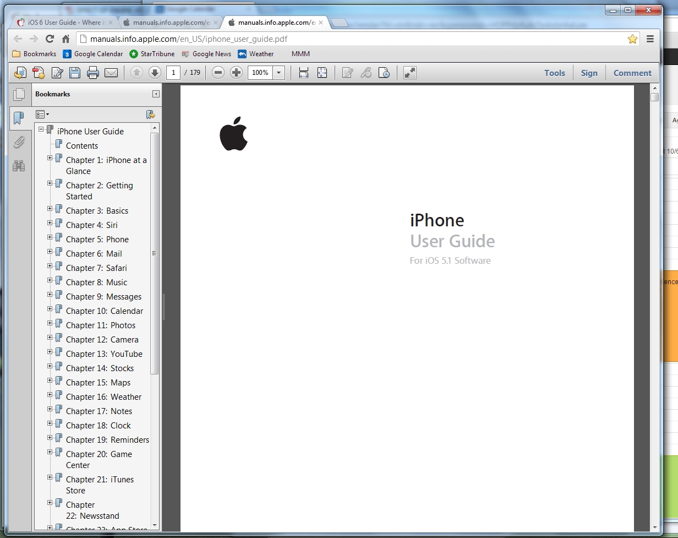The width and height of the screenshot is (678, 538).
Task: Open the Page Thumbnails panel
Action: pyautogui.click(x=19, y=95)
